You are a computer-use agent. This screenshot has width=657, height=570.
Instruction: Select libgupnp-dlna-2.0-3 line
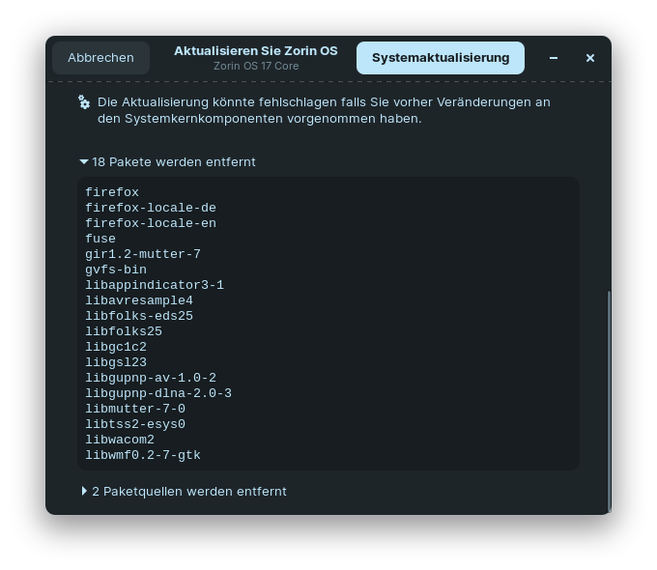point(158,393)
